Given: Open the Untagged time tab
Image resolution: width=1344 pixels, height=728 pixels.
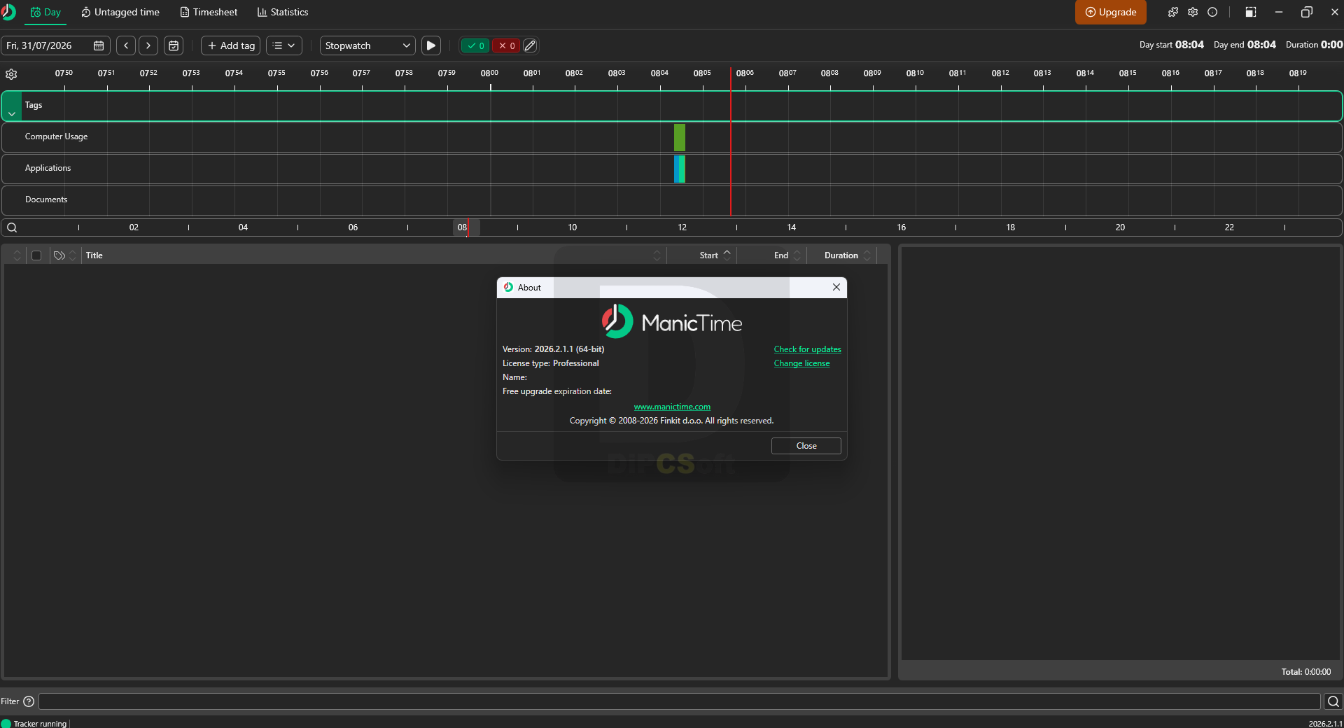Looking at the screenshot, I should (x=120, y=12).
